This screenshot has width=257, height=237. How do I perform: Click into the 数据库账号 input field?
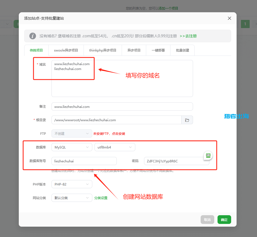(84, 161)
